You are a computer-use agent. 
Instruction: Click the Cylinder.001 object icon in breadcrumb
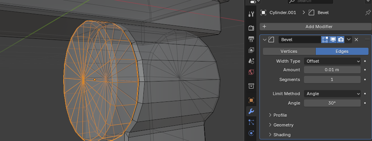[x=263, y=13]
